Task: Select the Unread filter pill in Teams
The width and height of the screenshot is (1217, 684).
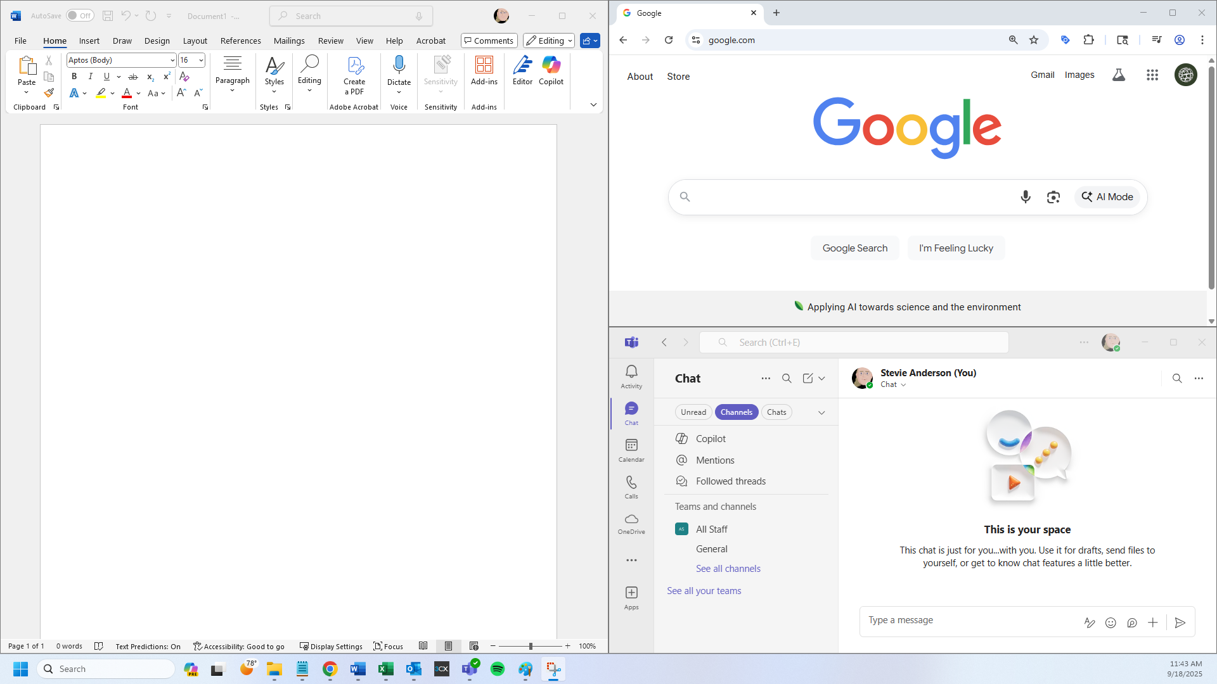Action: pyautogui.click(x=693, y=412)
